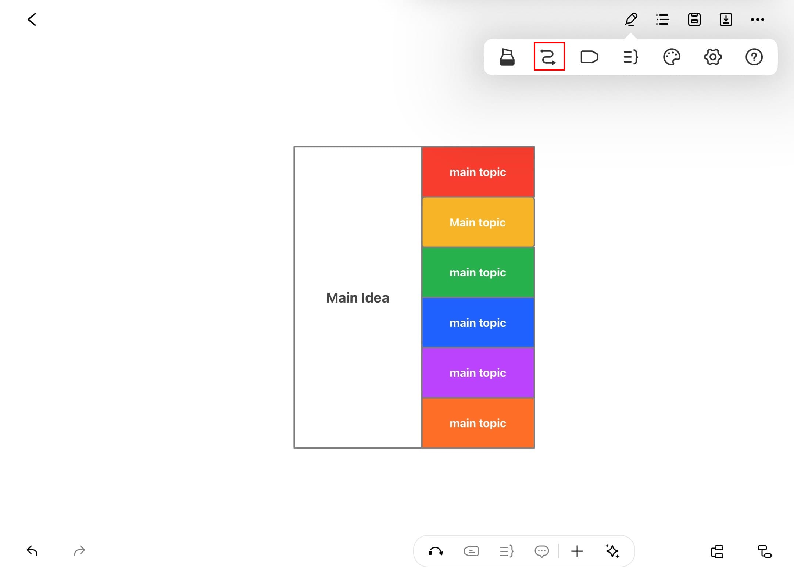794x582 pixels.
Task: Select the branch line style tool
Action: 549,57
